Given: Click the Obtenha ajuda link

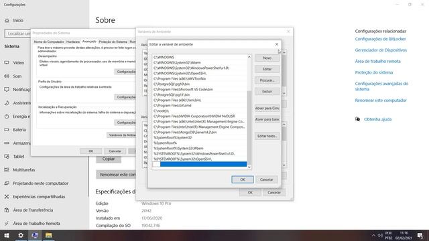Looking at the screenshot, I should pos(377,119).
